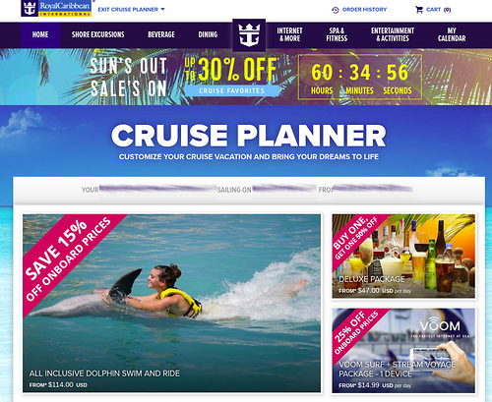Open the Dolphin Swim and Ride tile
Viewport: 492px width, 402px height.
(x=171, y=303)
